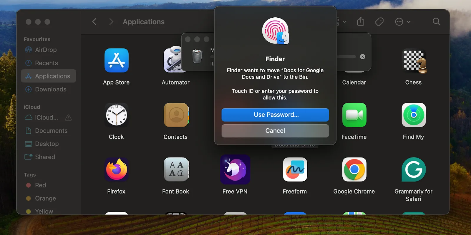471x235 pixels.
Task: Launch the FaceTime app icon
Action: click(354, 115)
